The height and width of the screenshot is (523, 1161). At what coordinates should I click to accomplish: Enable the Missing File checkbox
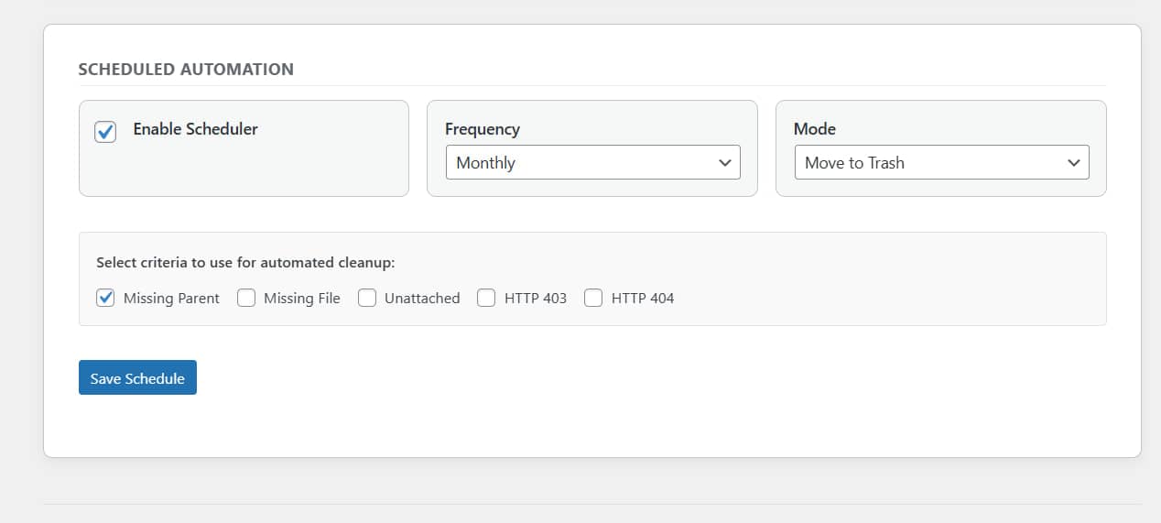[246, 298]
